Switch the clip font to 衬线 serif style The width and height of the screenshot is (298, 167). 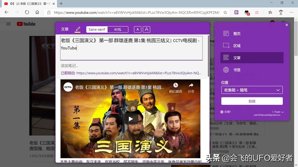(x=118, y=29)
